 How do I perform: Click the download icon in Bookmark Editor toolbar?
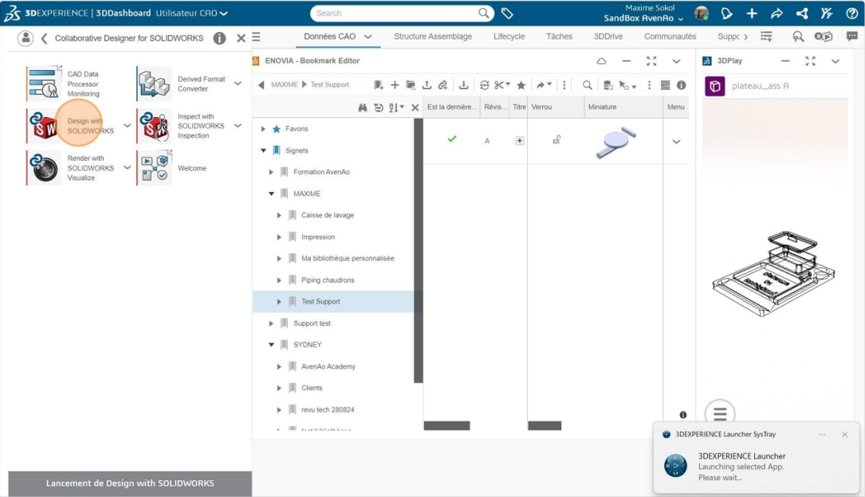tap(463, 85)
